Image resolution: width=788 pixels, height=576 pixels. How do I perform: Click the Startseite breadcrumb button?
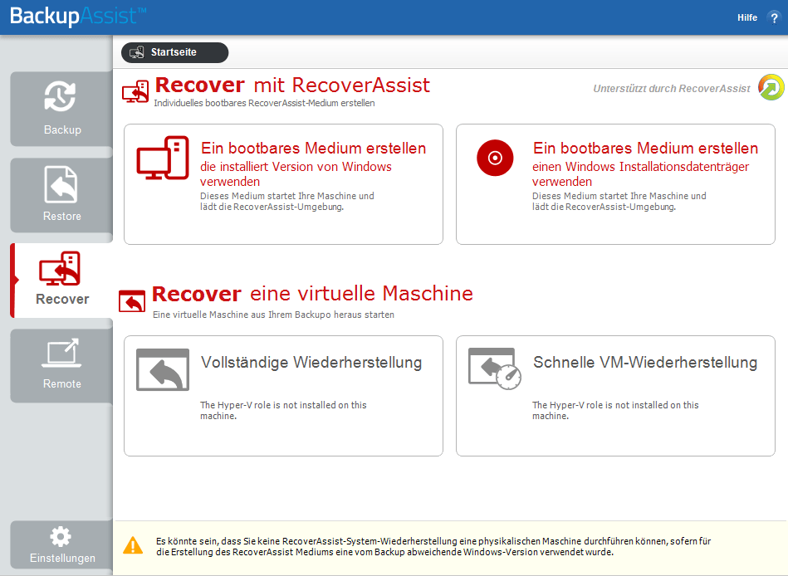174,52
